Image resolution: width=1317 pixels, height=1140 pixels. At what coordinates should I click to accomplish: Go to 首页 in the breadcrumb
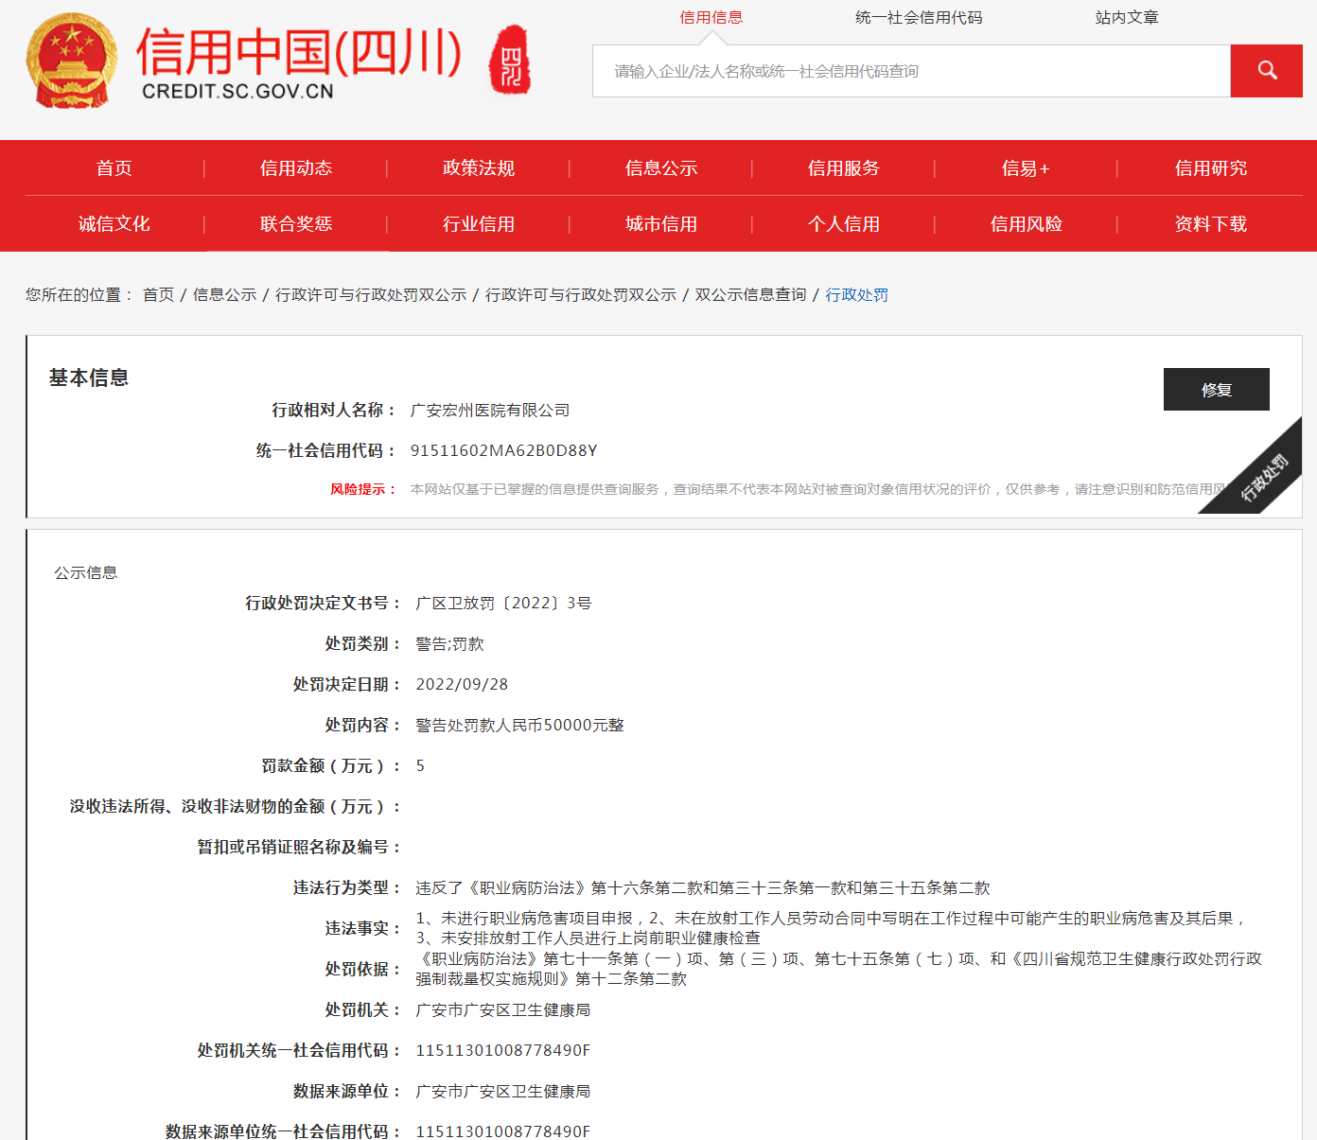tap(158, 295)
